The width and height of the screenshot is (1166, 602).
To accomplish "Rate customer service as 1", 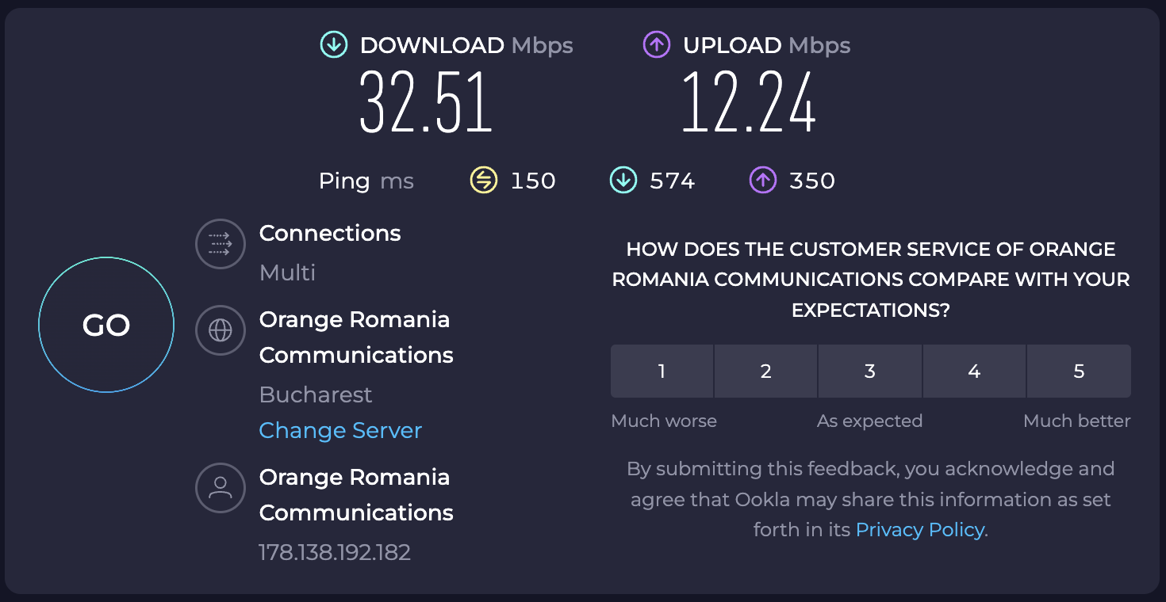I will [x=662, y=371].
